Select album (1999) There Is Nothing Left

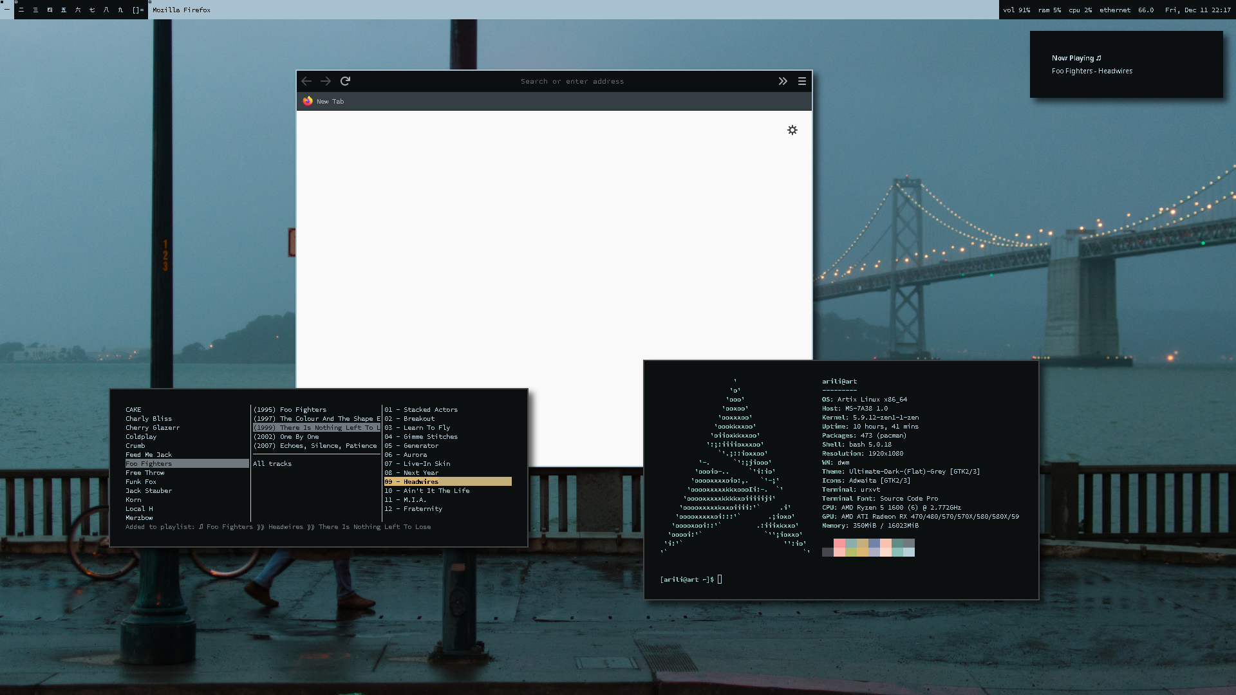[x=317, y=428]
